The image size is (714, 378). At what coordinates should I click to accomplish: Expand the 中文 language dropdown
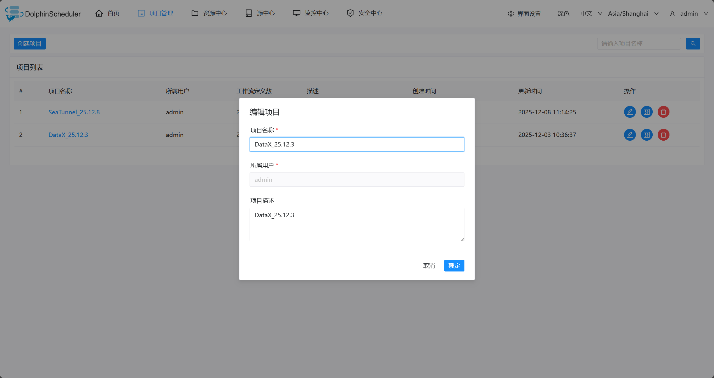(591, 13)
